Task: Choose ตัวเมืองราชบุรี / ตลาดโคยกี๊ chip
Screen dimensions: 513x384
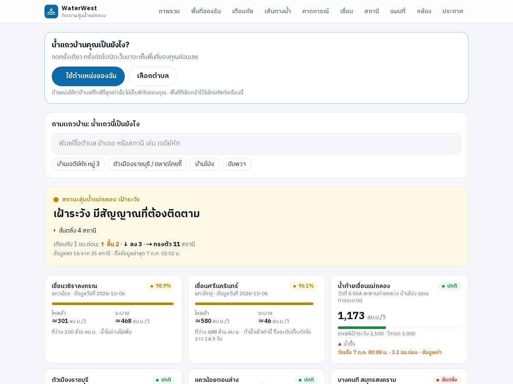Action: (147, 164)
